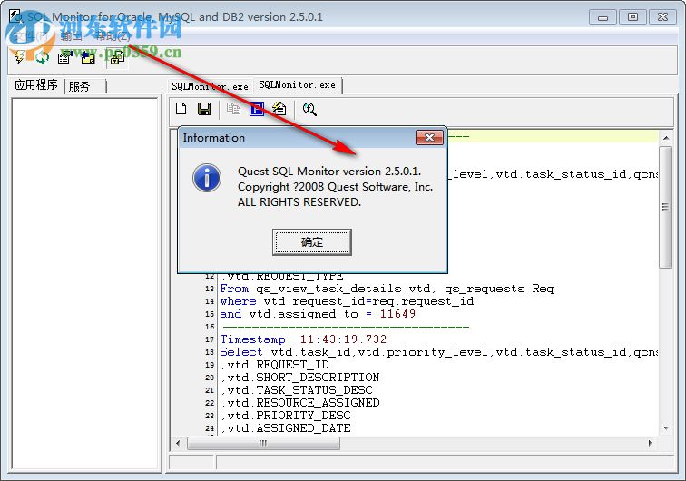This screenshot has width=686, height=481.
Task: Click the new blank document icon
Action: tap(181, 109)
